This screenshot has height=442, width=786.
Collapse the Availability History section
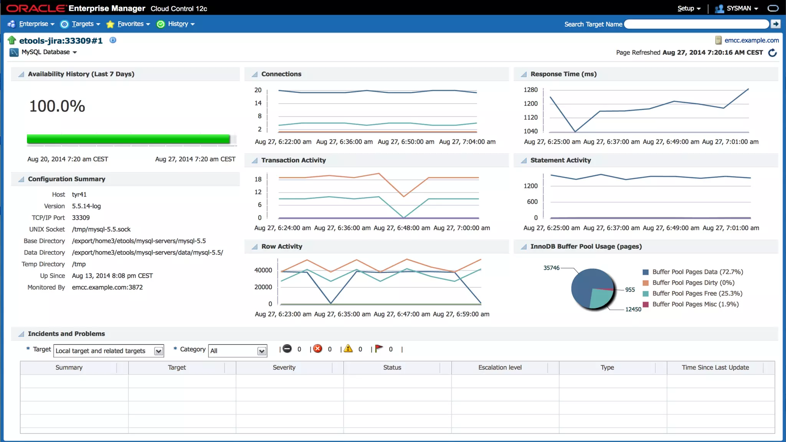pyautogui.click(x=21, y=74)
